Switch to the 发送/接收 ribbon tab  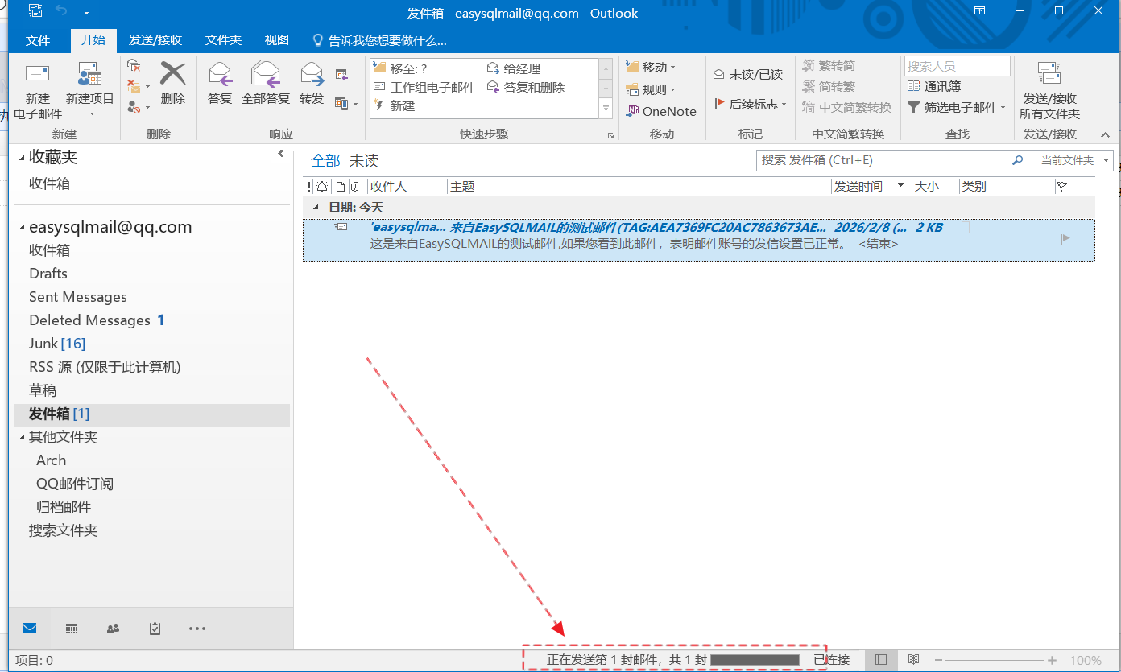pos(155,40)
